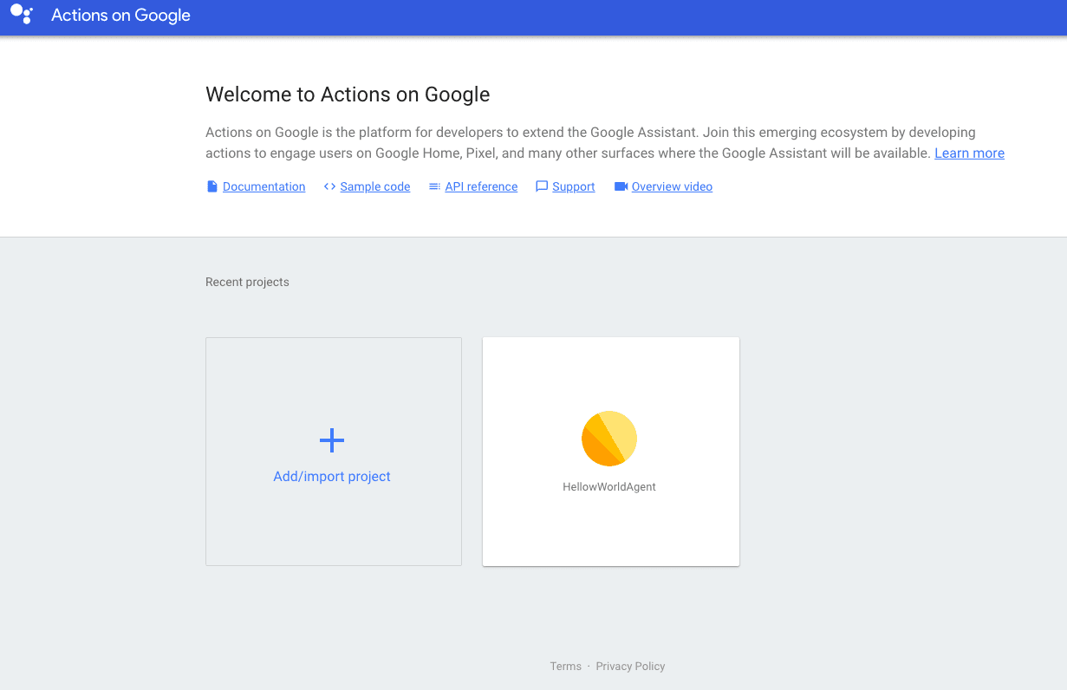The height and width of the screenshot is (690, 1067).
Task: Click the blue plus icon
Action: click(x=332, y=440)
